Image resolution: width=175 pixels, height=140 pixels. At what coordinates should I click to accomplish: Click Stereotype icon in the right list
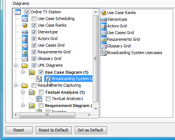[104, 20]
